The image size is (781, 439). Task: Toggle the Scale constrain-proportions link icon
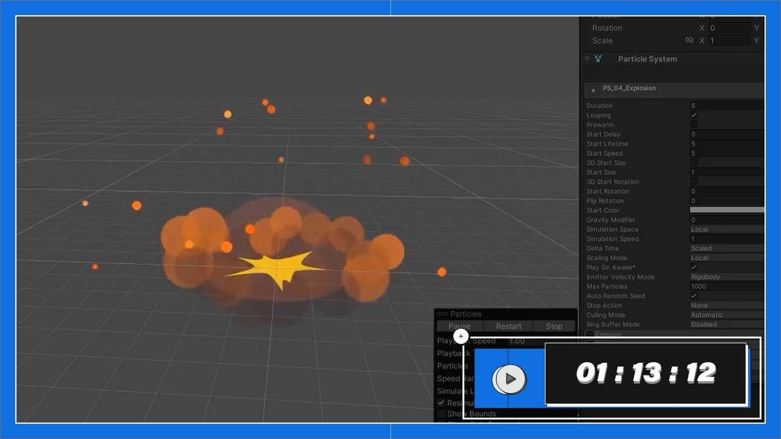[x=689, y=40]
